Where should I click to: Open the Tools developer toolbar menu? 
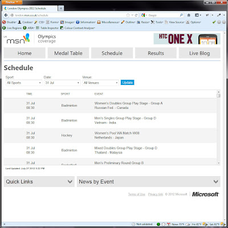coord(157,22)
